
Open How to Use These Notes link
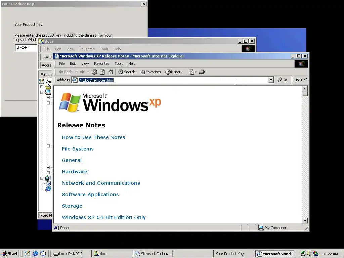[x=93, y=137]
